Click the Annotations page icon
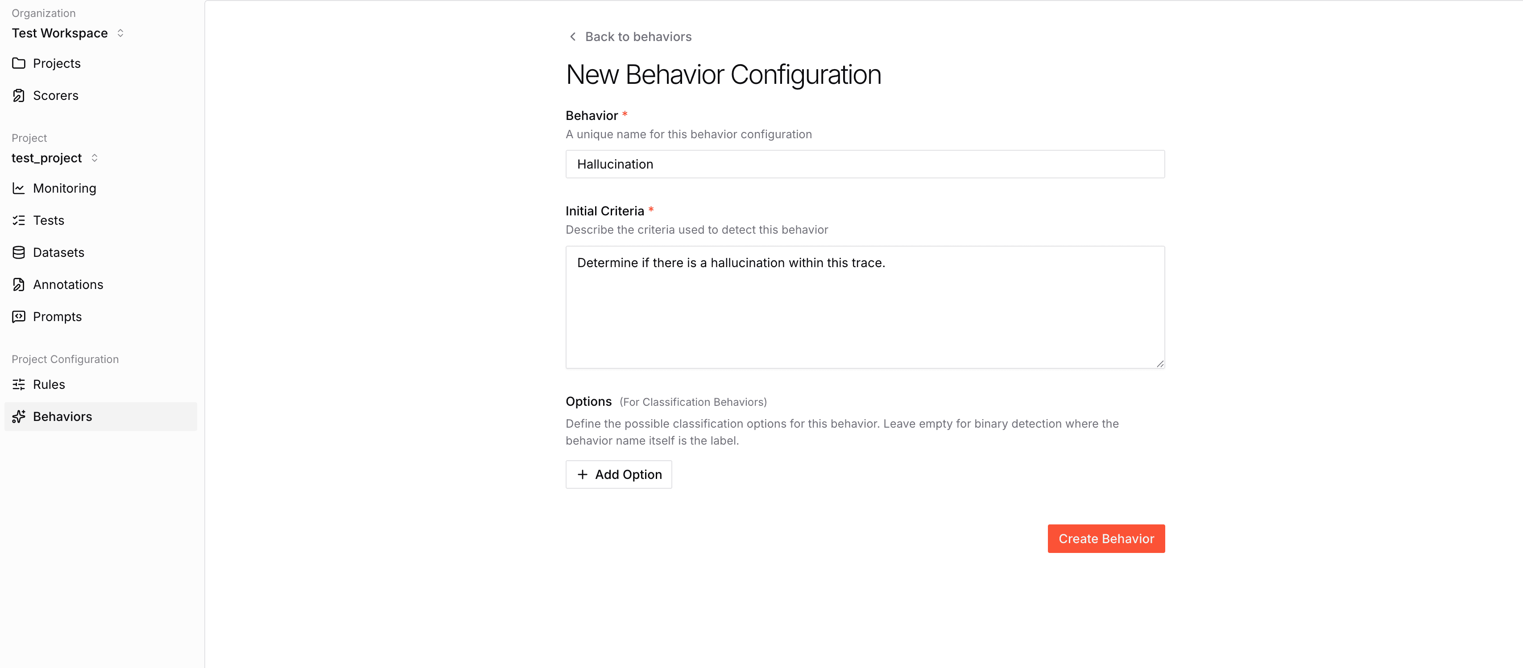The width and height of the screenshot is (1523, 668). pos(18,285)
